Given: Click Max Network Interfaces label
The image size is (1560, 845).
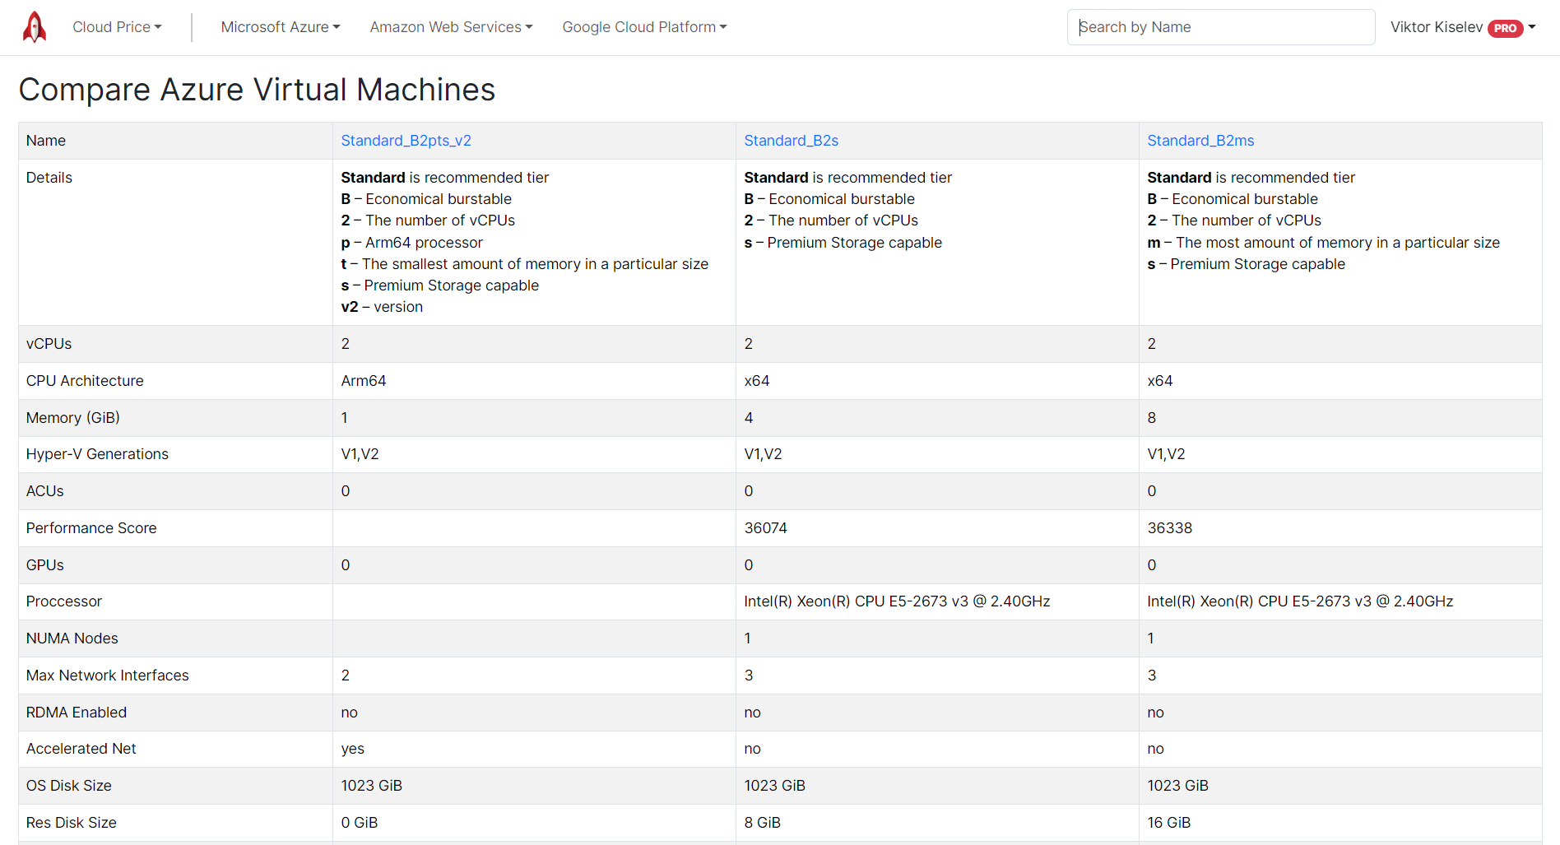Looking at the screenshot, I should coord(108,676).
